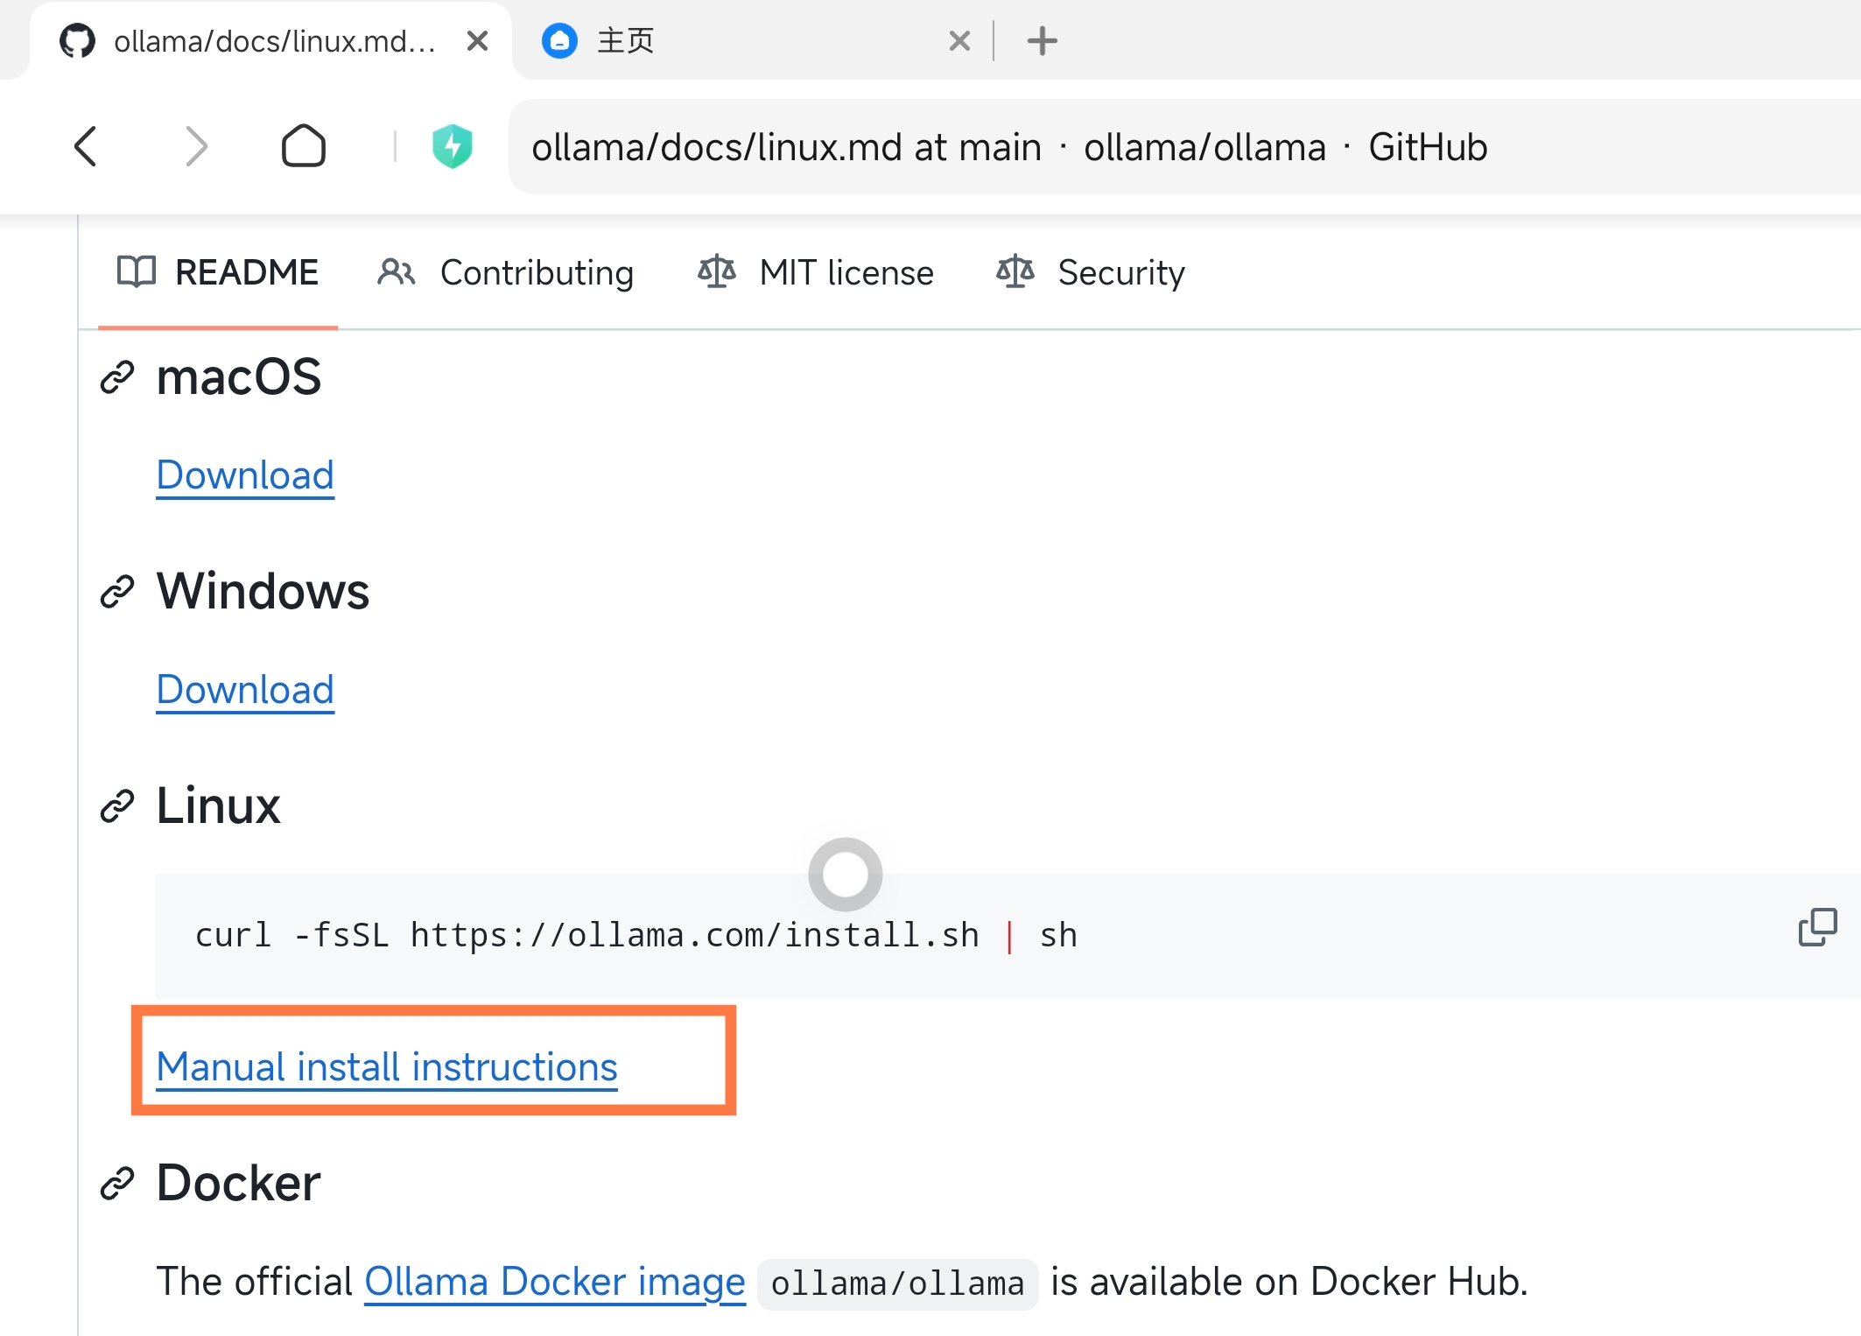Copy the curl install command
The height and width of the screenshot is (1336, 1861).
click(x=1817, y=927)
